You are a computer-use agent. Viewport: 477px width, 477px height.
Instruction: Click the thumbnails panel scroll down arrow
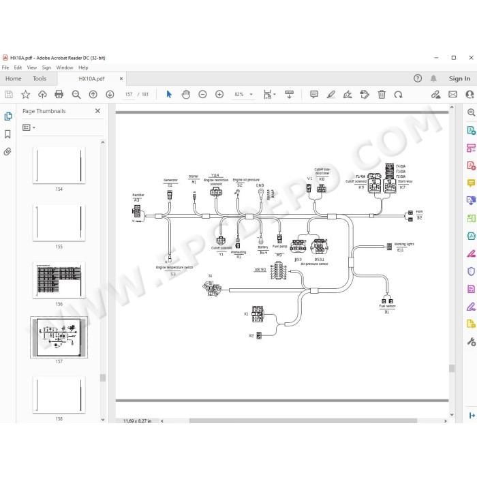coord(103,420)
